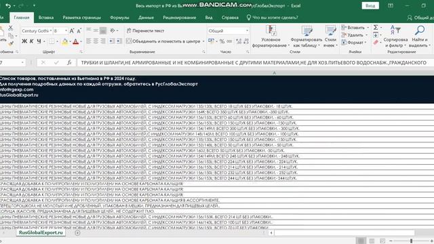Open the font size 8 dropdown
This screenshot has width=434, height=244.
coord(66,30)
